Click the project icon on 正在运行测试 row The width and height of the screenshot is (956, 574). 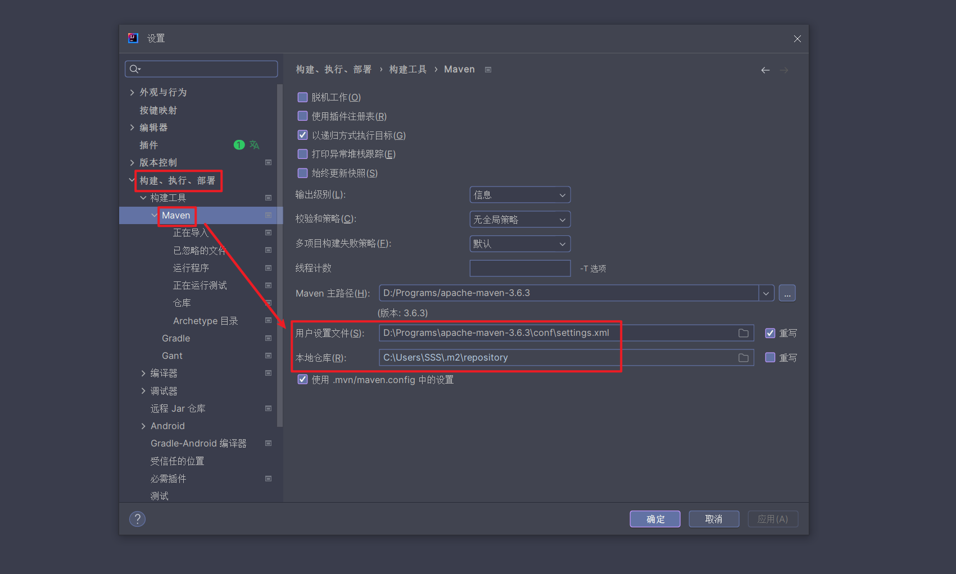(268, 285)
